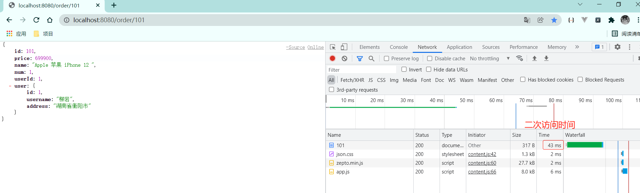
Task: Open tab search dropdown arrow
Action: coord(580,4)
